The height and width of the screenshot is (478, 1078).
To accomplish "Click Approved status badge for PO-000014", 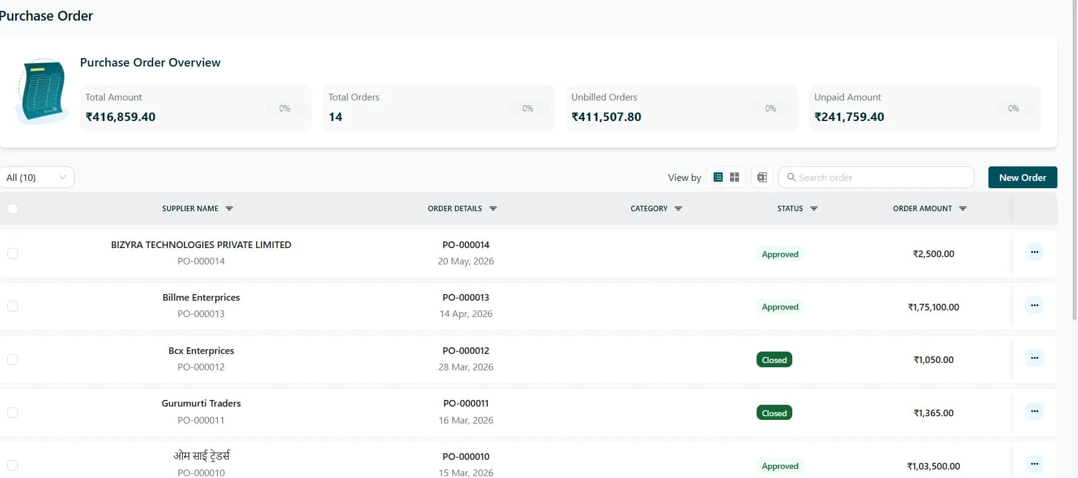I will 780,254.
